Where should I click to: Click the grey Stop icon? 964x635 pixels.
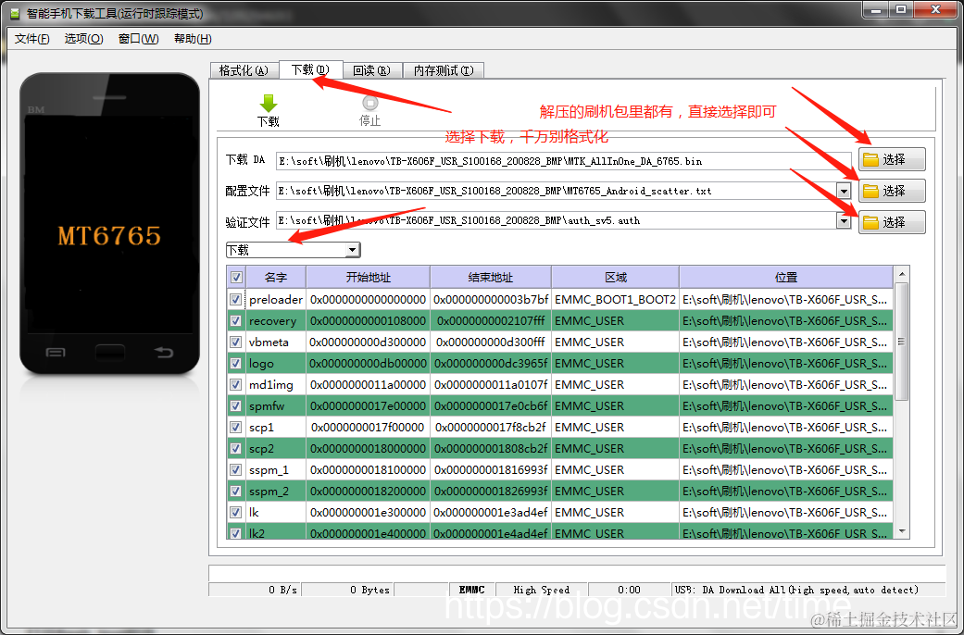click(370, 103)
